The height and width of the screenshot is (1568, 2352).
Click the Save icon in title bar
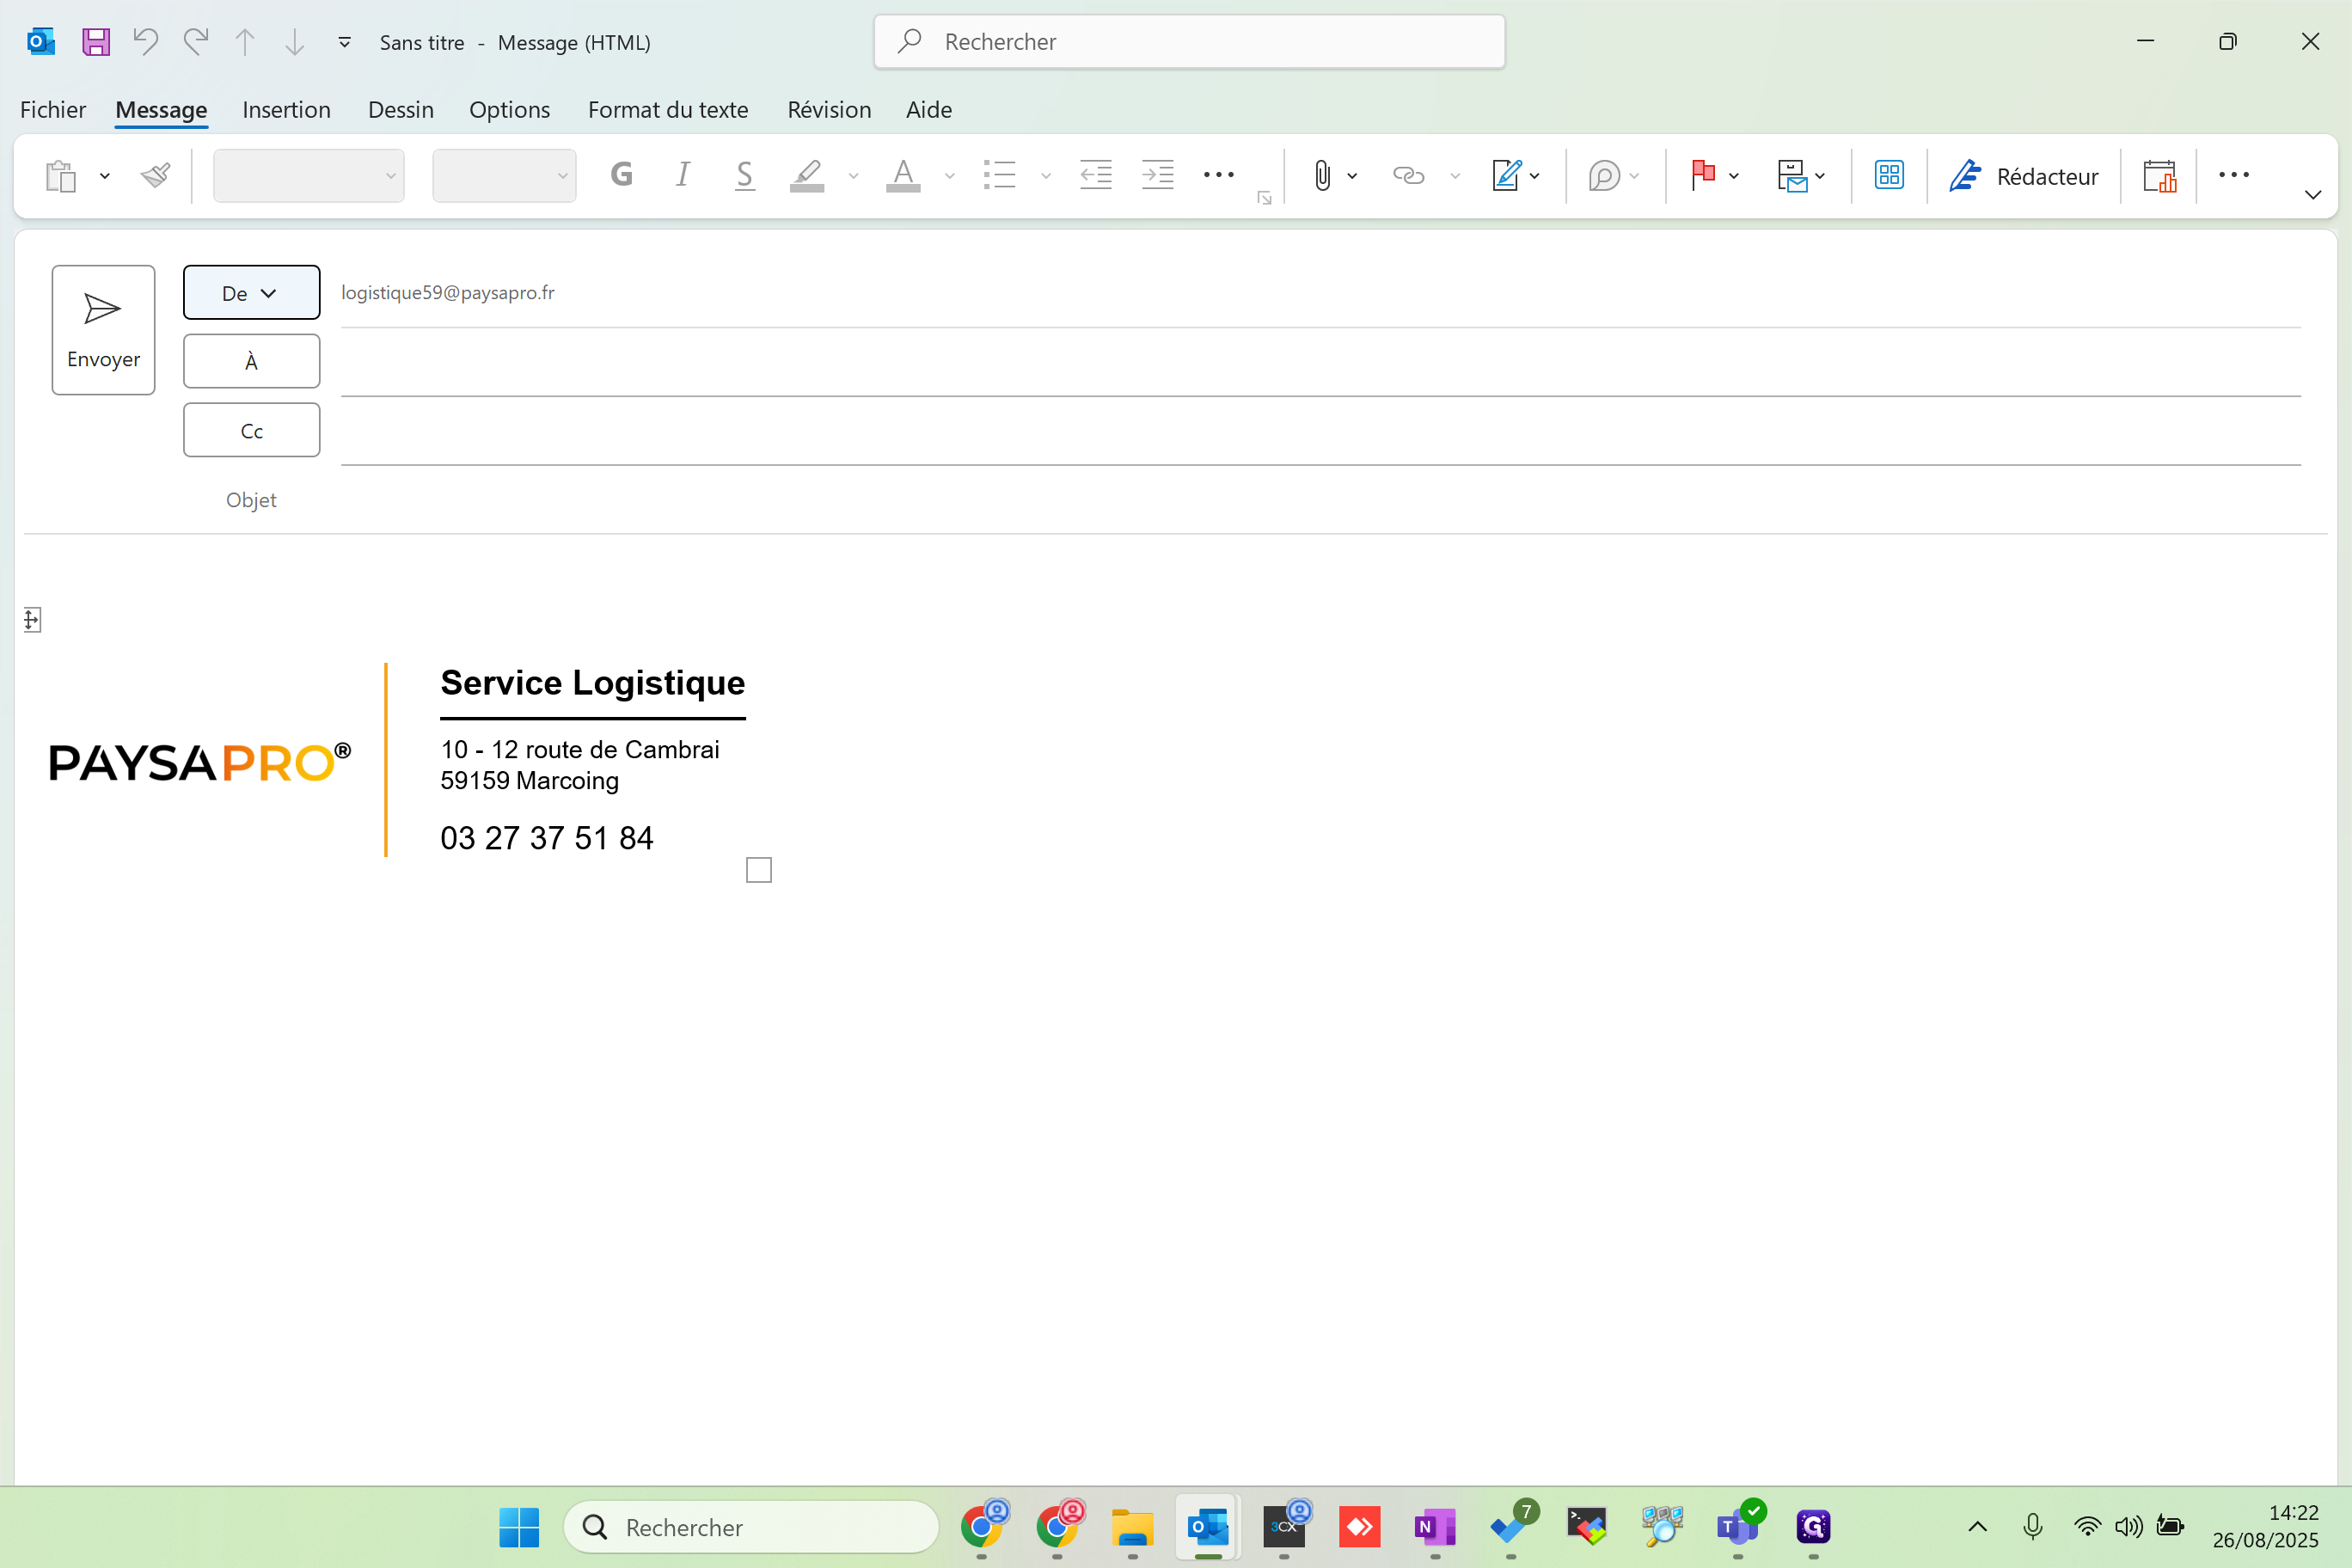(x=96, y=42)
